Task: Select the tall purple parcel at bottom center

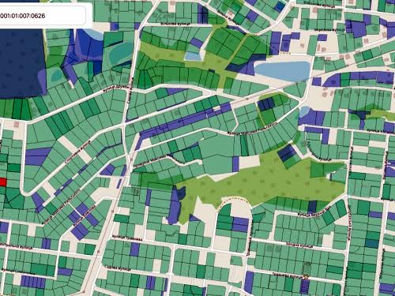Action: (249, 282)
